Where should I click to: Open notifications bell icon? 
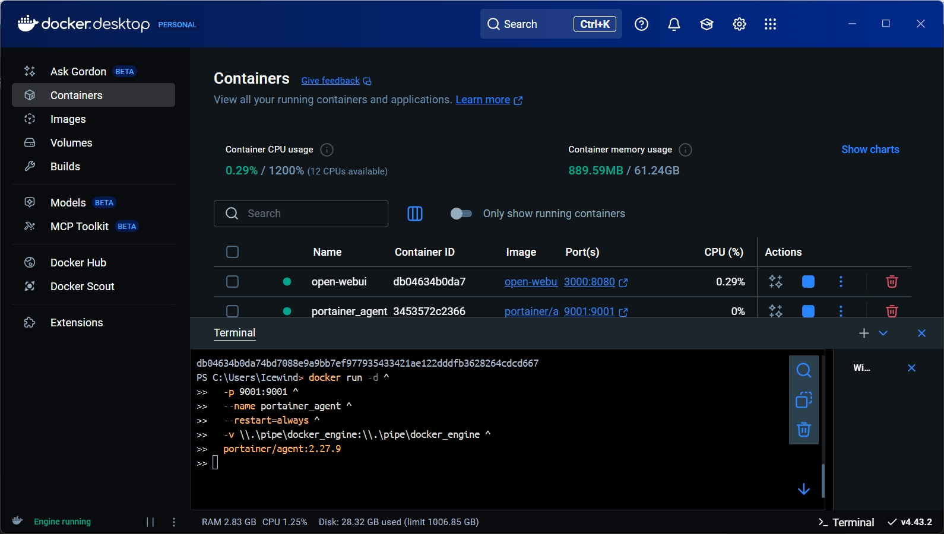click(674, 24)
